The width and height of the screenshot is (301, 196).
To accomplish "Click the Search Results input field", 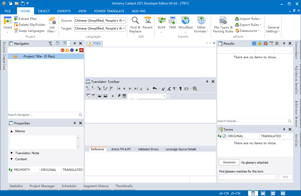I will [252, 121].
